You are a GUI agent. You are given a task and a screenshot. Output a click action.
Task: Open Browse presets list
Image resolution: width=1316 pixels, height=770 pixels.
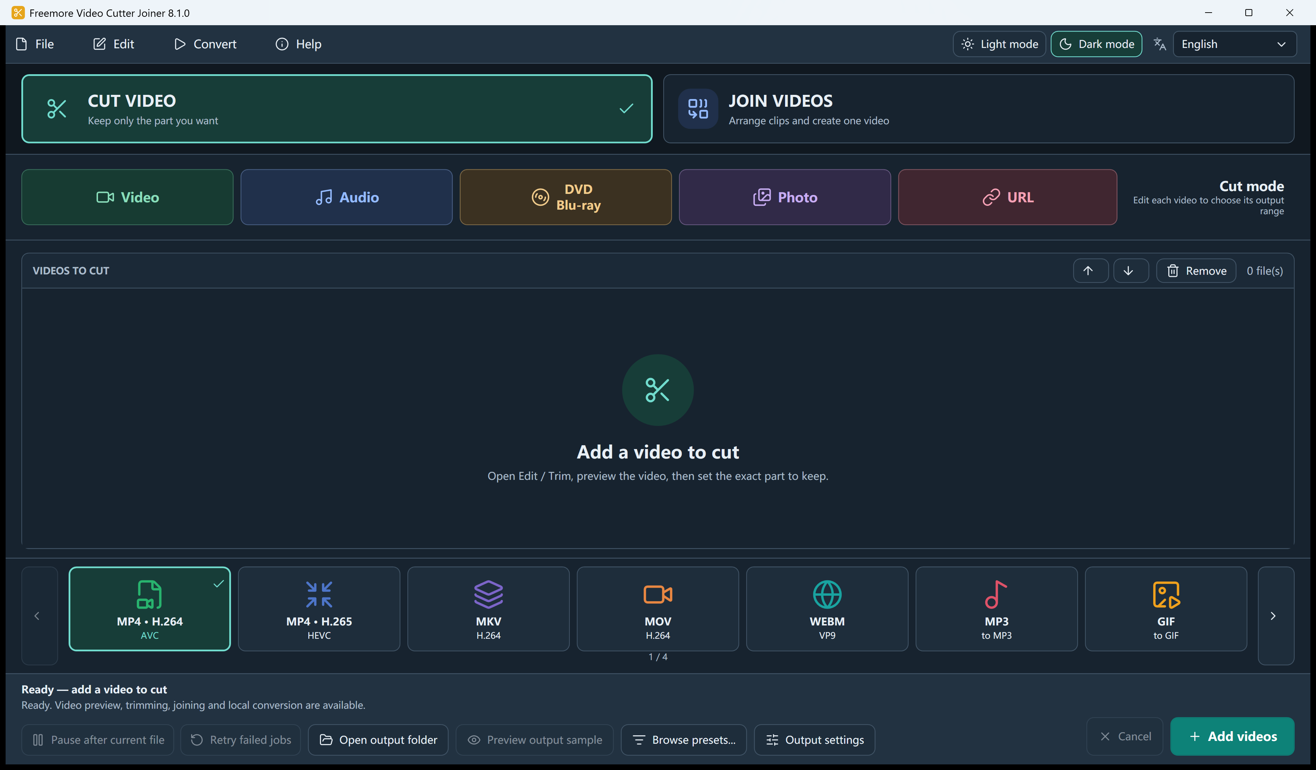coord(683,740)
